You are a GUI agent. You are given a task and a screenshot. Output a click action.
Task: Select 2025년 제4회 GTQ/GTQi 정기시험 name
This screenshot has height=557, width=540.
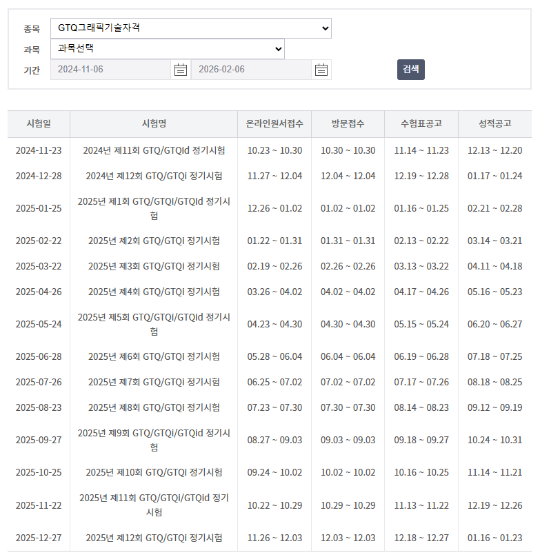click(x=154, y=292)
